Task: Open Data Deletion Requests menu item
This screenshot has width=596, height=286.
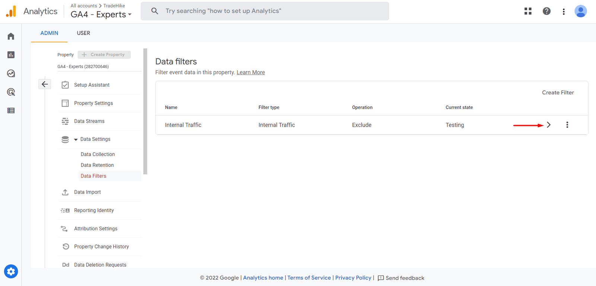Action: point(100,265)
